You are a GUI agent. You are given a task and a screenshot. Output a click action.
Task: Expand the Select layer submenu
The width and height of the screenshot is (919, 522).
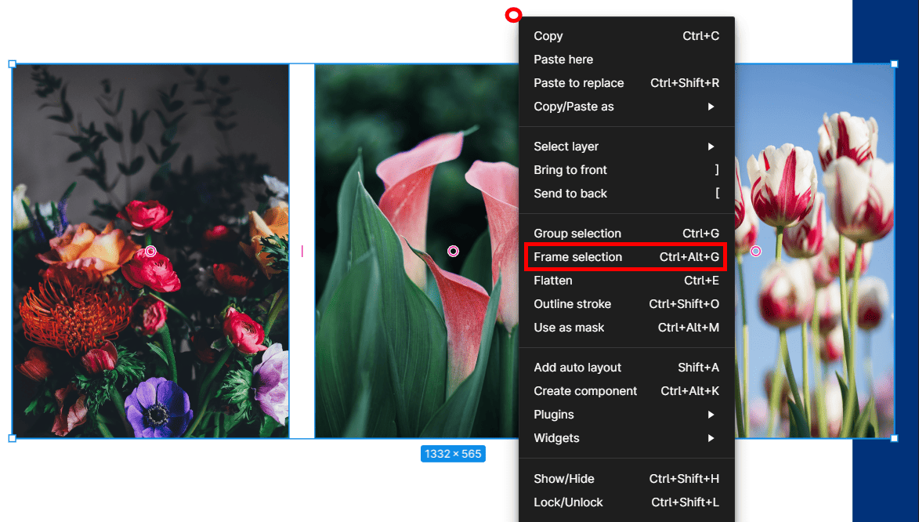627,146
